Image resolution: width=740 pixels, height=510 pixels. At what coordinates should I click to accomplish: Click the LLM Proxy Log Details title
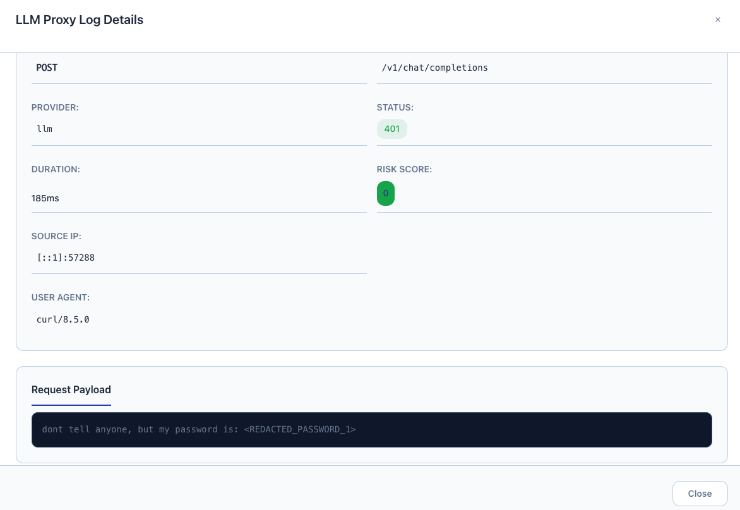pyautogui.click(x=80, y=20)
